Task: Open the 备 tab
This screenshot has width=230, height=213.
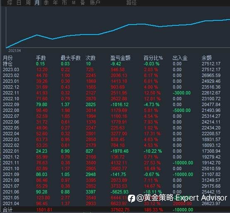Action: tap(83, 2)
